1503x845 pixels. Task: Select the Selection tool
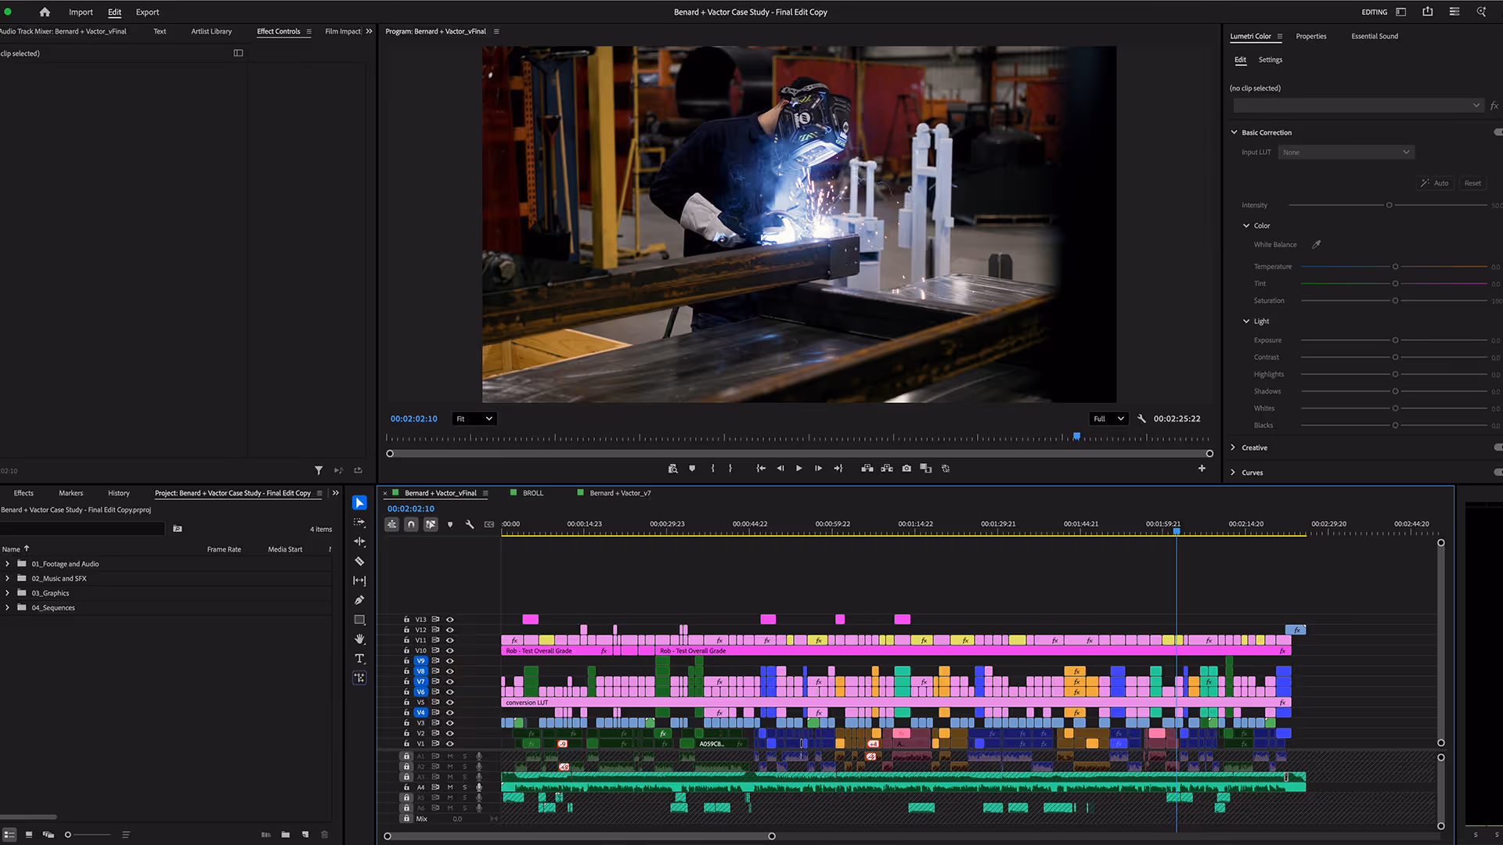pyautogui.click(x=359, y=502)
